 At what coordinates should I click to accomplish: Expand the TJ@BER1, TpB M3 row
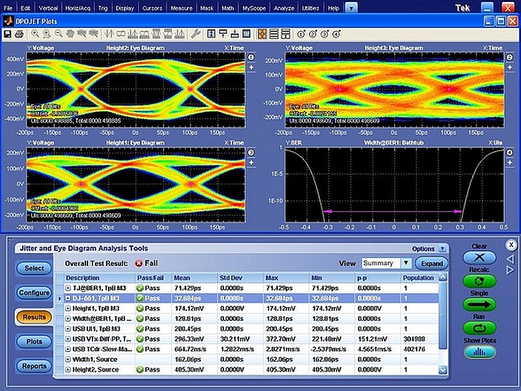68,288
